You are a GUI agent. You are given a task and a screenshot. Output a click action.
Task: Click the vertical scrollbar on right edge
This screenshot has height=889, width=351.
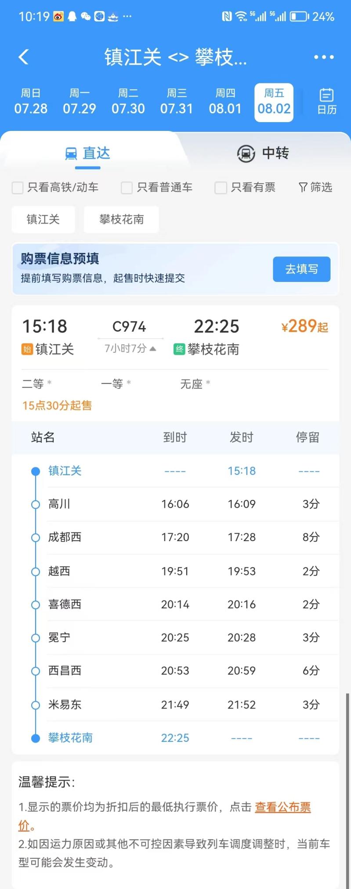(347, 791)
